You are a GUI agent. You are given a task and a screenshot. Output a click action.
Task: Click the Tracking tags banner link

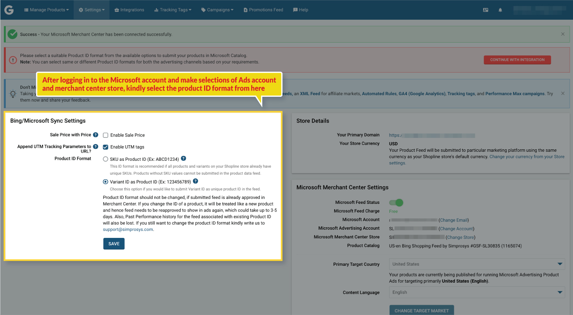[x=461, y=94]
